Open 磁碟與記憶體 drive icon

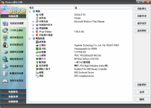[x=5, y=52]
